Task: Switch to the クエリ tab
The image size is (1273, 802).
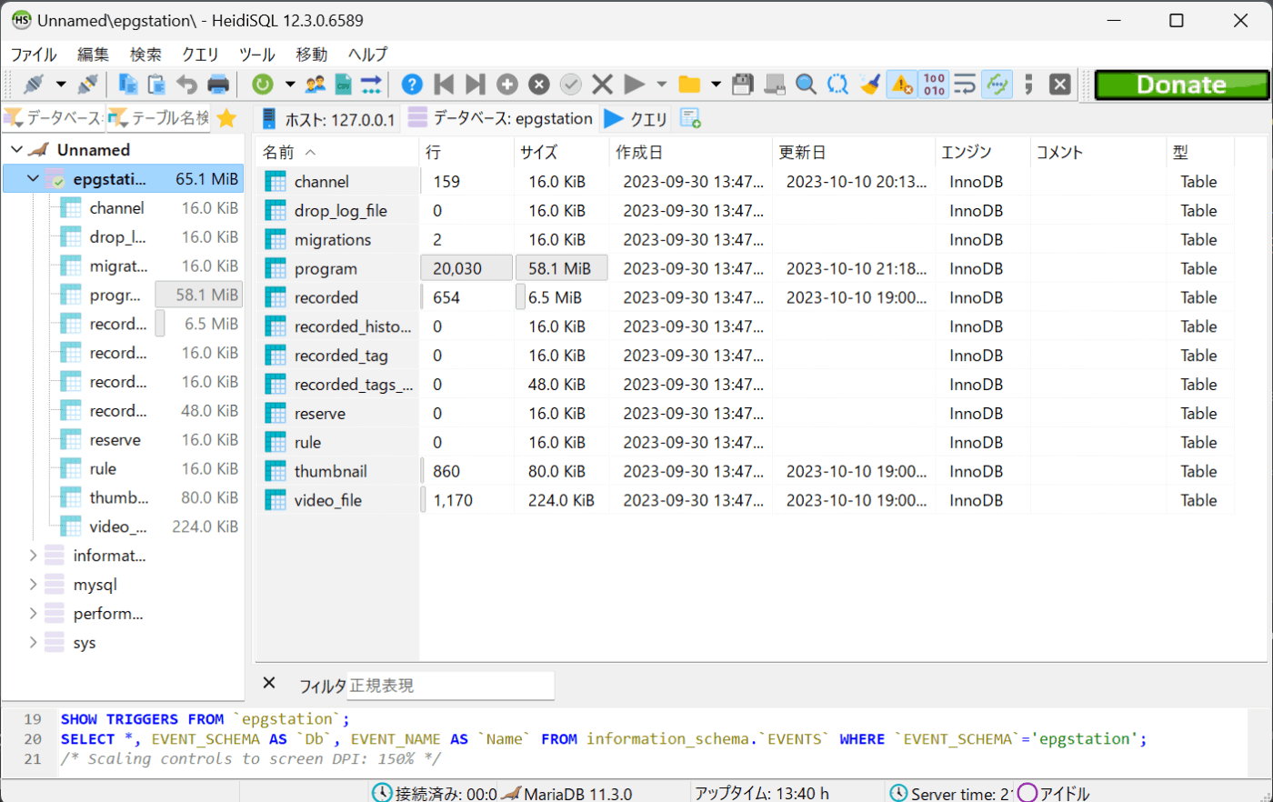Action: (x=636, y=118)
